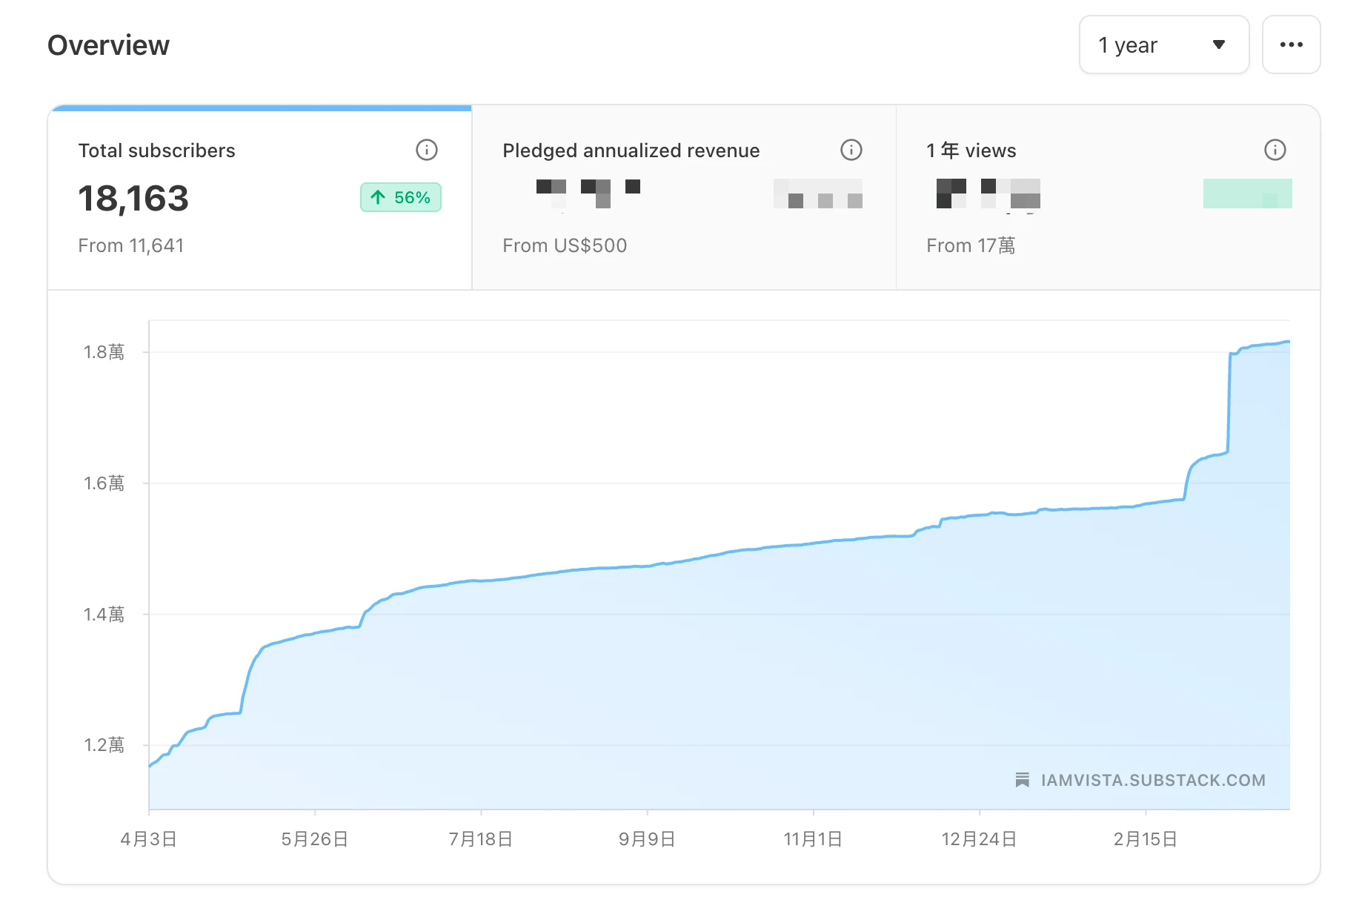Click the Substack bookmark logo watermark

[x=1022, y=780]
